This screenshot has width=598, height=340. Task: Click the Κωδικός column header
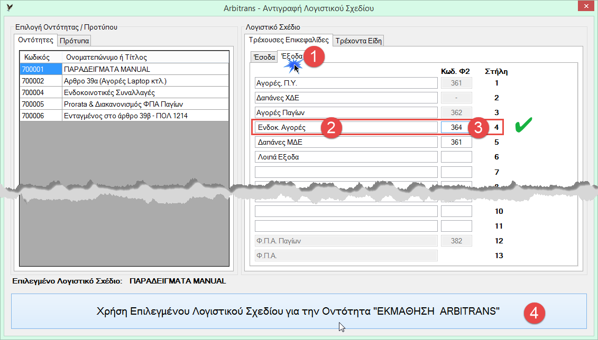(41, 57)
